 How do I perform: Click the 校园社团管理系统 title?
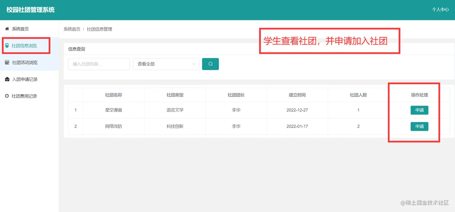pos(31,10)
